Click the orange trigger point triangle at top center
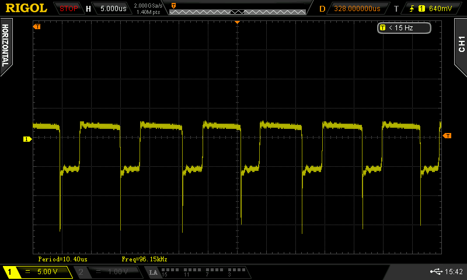Screen dimensions: 467x280 click(x=237, y=22)
